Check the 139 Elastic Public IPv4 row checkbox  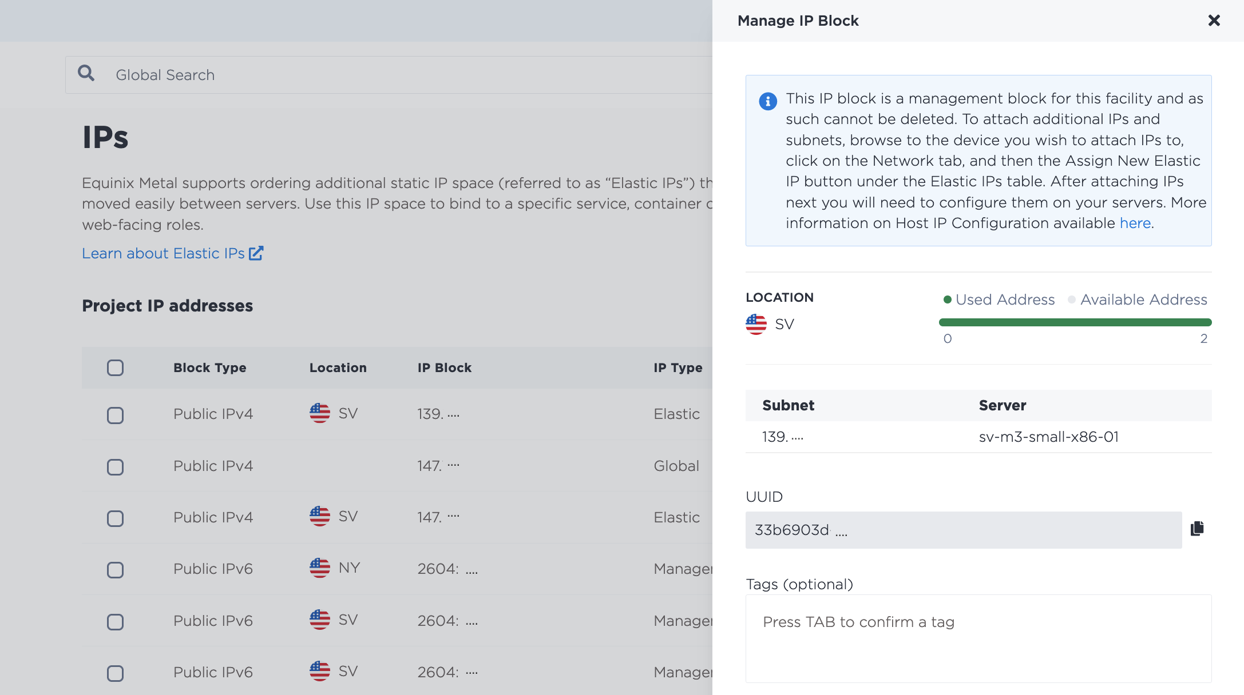click(116, 416)
